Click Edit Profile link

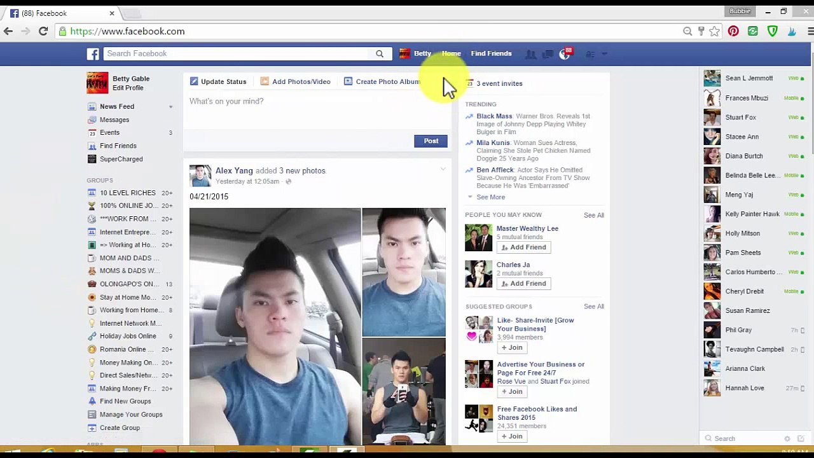point(128,88)
